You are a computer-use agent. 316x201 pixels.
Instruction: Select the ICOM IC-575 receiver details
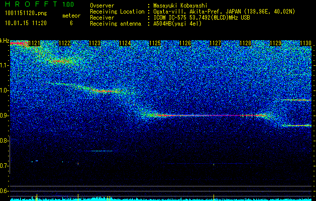point(201,18)
